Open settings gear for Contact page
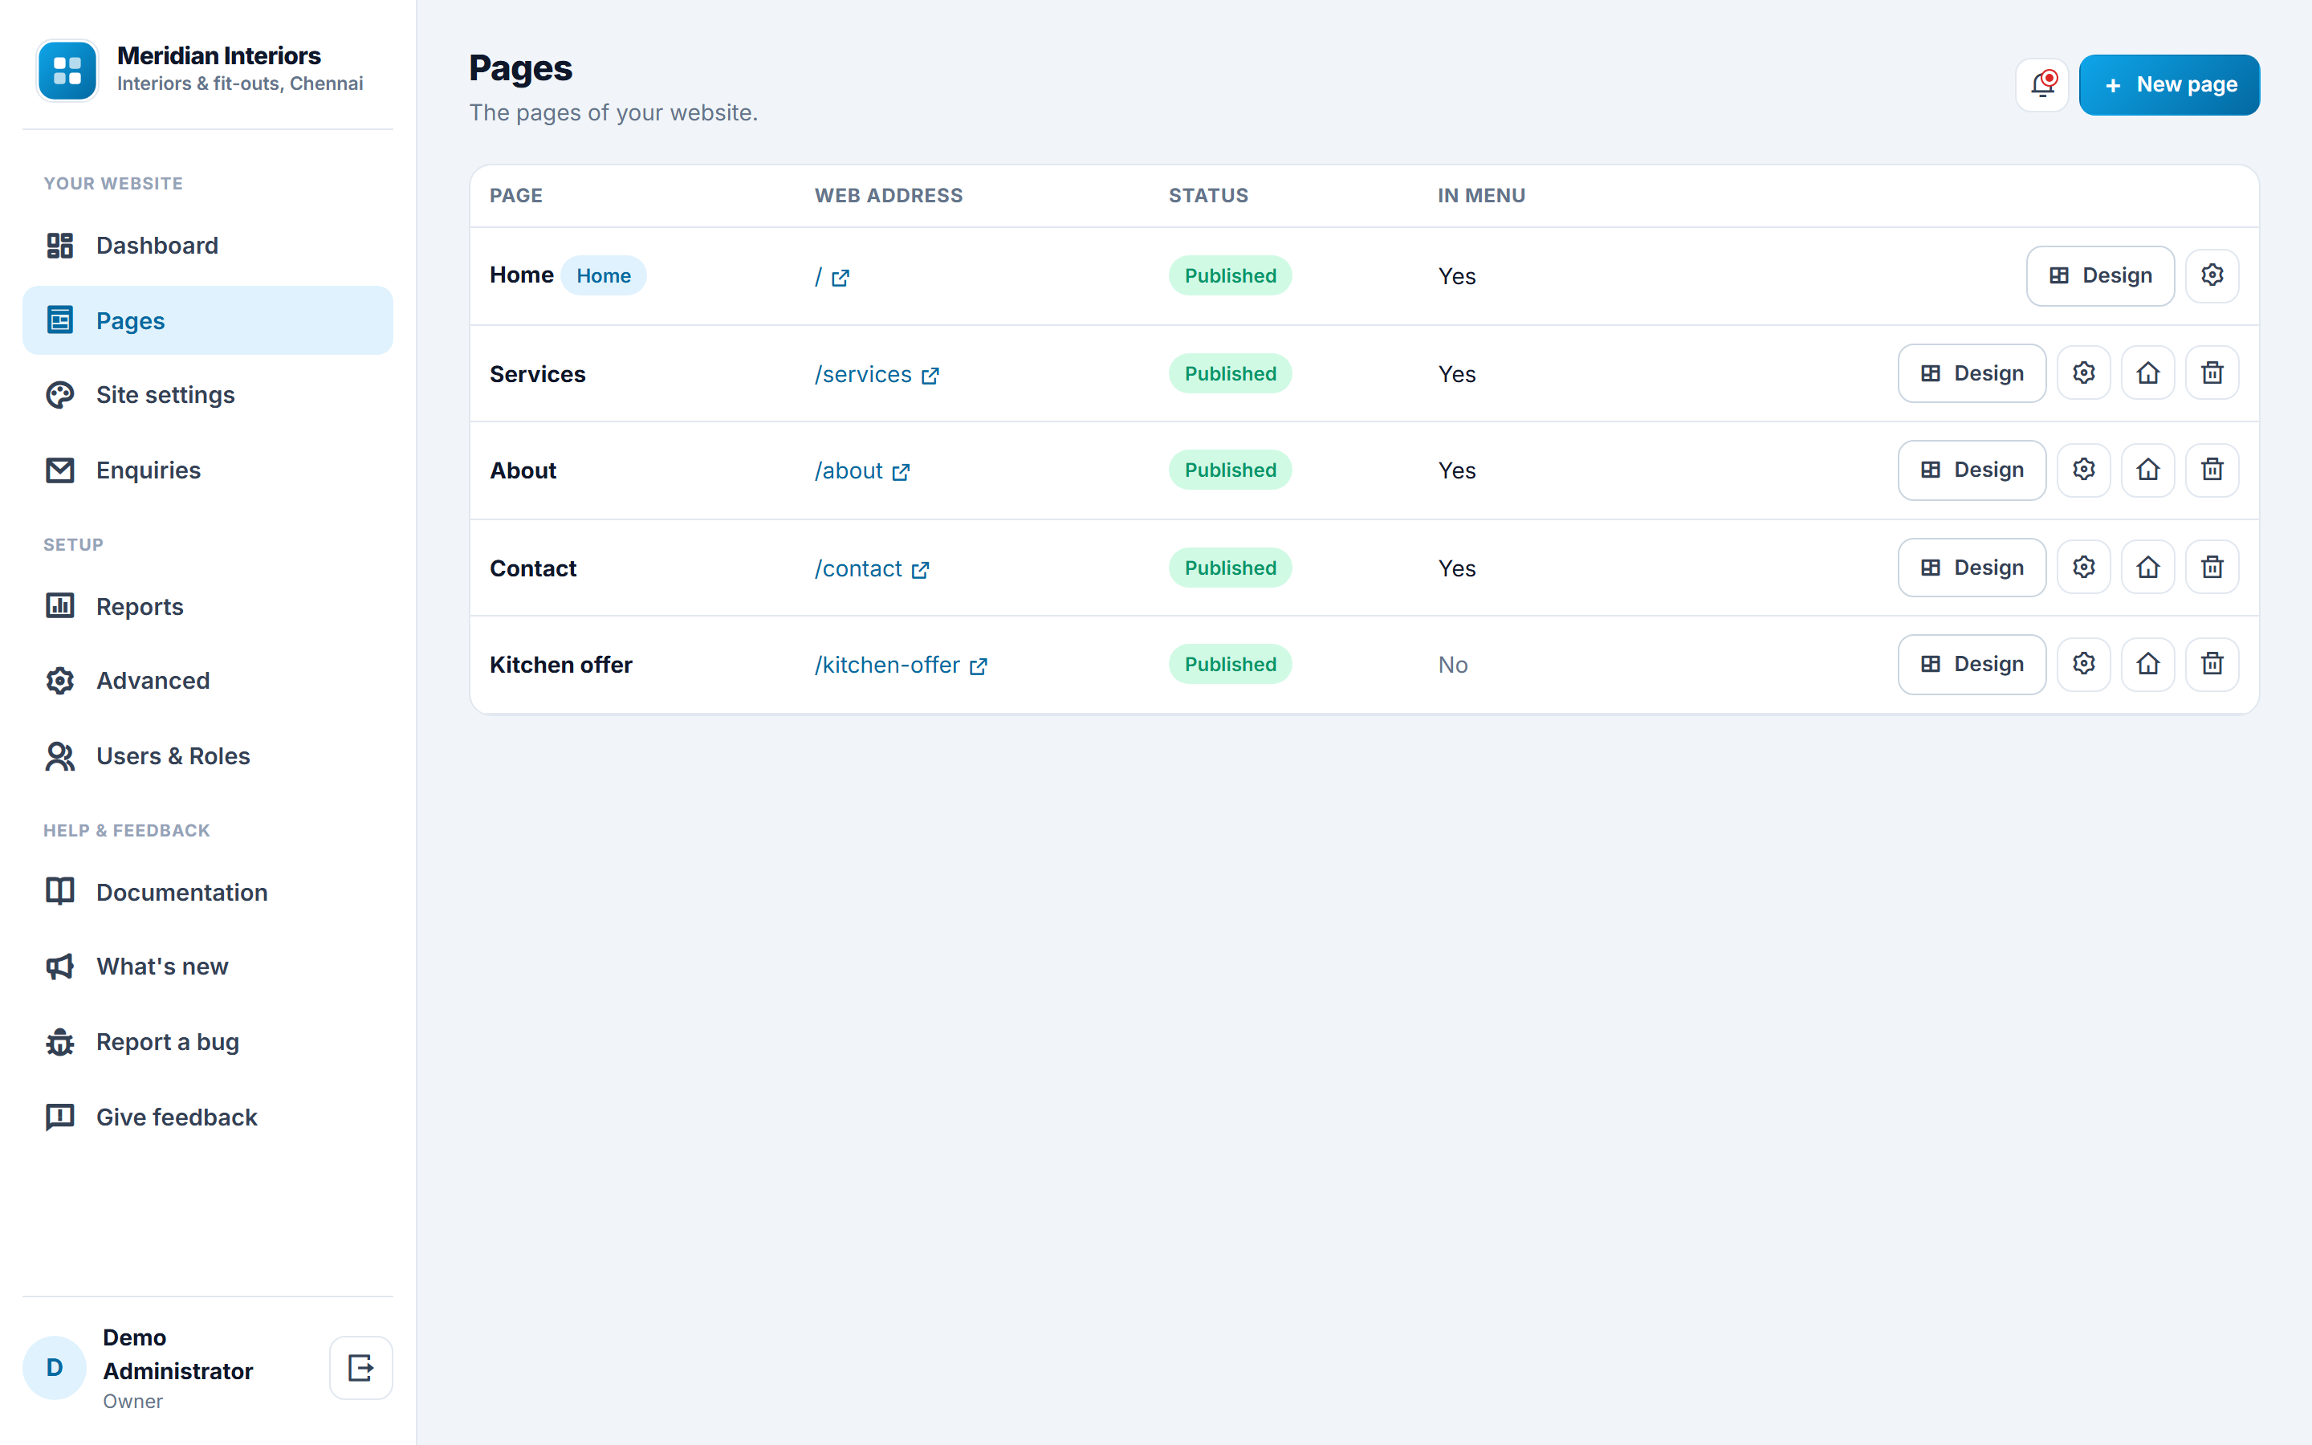Screen dimensions: 2312x1445 coord(2084,568)
